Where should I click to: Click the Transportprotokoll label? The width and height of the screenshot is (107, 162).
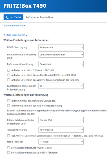point(17,130)
